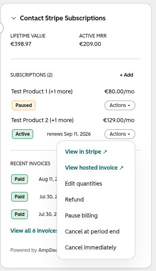The height and width of the screenshot is (271, 156).
Task: Select Pause billing menu option
Action: [x=81, y=216]
